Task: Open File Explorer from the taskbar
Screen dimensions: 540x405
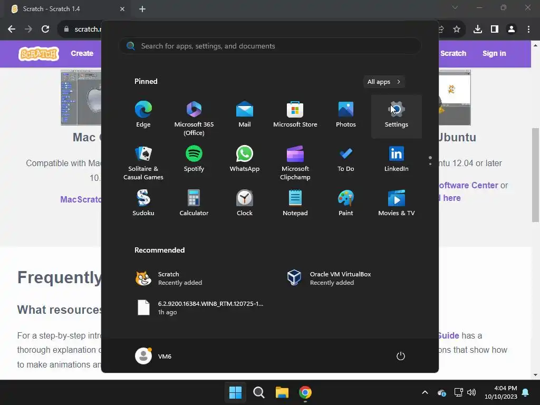Action: (x=282, y=392)
